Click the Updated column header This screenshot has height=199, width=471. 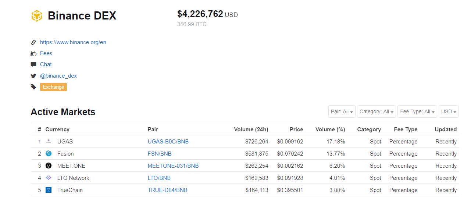click(x=446, y=129)
